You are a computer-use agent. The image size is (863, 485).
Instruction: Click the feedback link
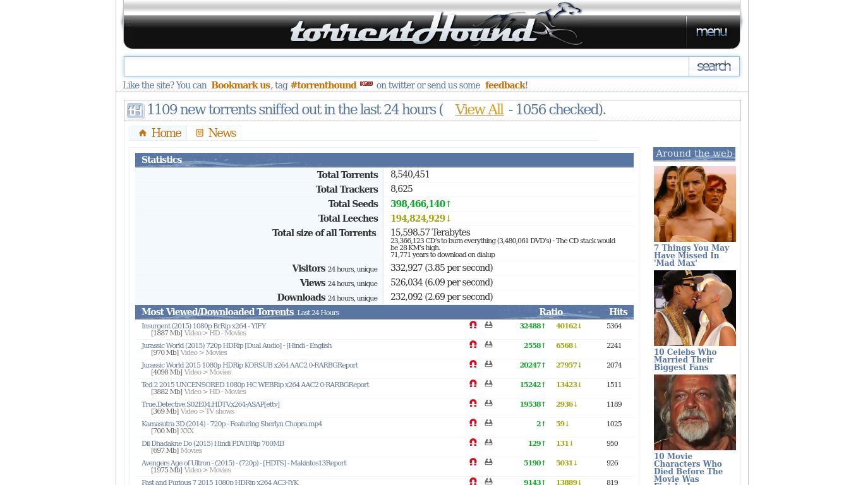505,85
